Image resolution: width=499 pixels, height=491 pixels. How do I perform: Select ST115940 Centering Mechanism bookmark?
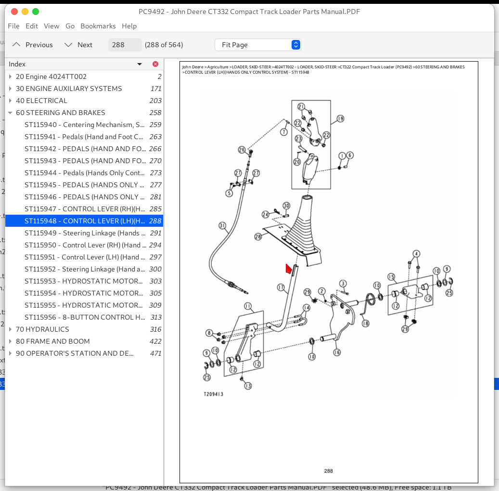[84, 125]
